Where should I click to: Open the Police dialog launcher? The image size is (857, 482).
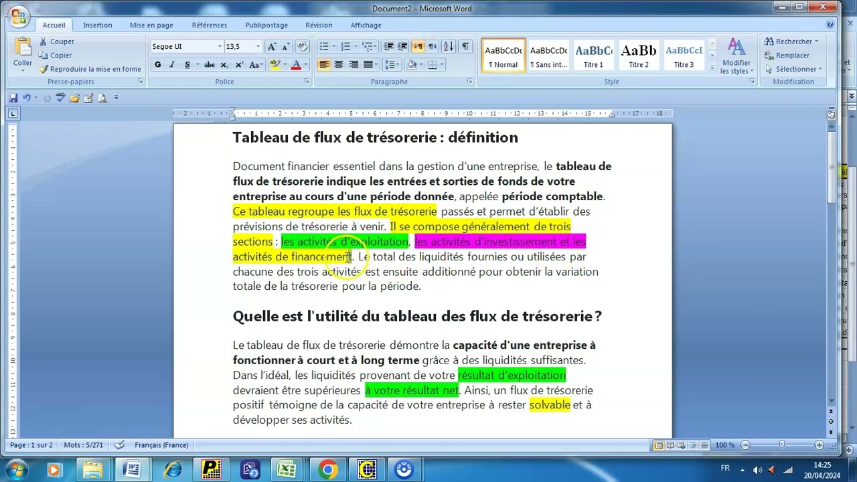[x=307, y=82]
